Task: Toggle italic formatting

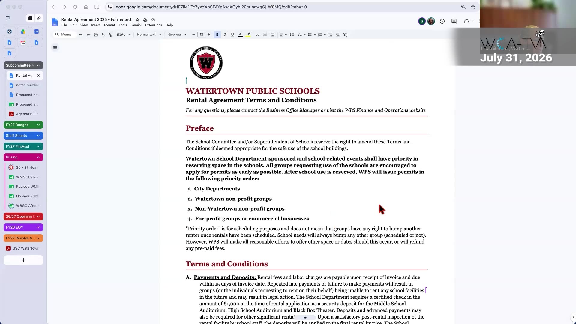Action: click(x=225, y=35)
